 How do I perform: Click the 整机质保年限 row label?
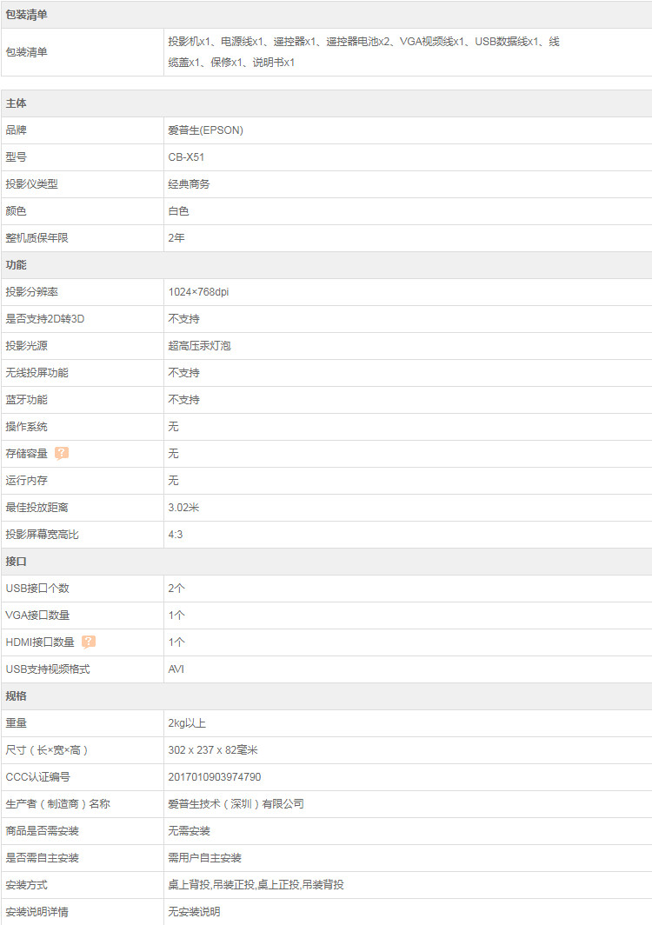tap(37, 237)
